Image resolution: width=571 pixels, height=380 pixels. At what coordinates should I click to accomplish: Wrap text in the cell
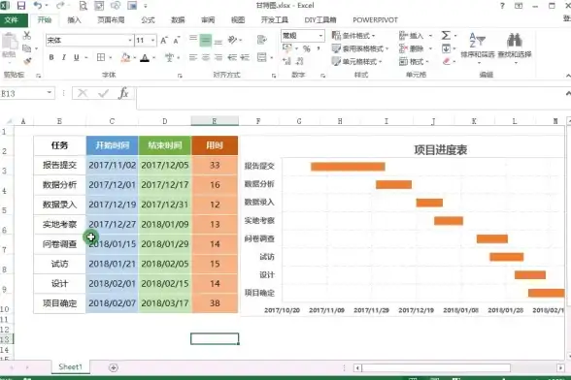261,40
